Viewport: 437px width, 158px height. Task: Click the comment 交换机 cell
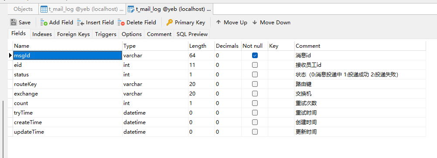[360, 94]
